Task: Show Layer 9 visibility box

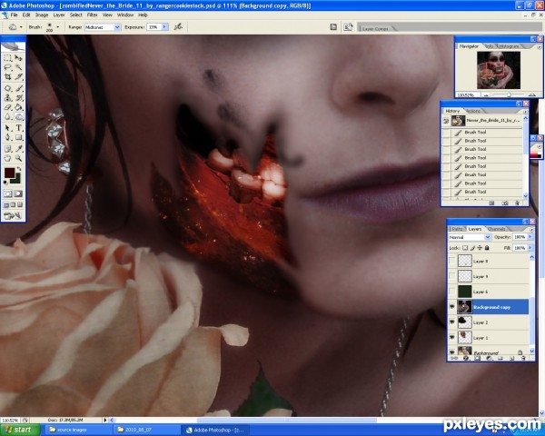Action: [x=451, y=276]
